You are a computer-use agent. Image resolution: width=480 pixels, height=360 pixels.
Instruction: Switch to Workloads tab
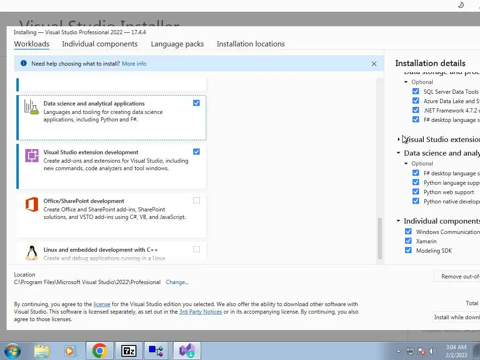click(32, 44)
